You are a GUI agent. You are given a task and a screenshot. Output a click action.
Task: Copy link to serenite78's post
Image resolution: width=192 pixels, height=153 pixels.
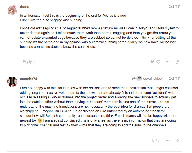tap(177, 140)
